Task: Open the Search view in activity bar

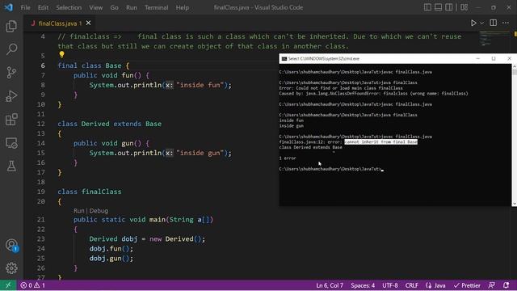Action: [11, 49]
